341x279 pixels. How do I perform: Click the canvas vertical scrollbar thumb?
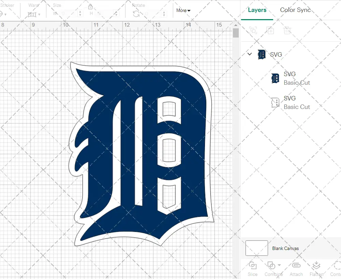[236, 33]
